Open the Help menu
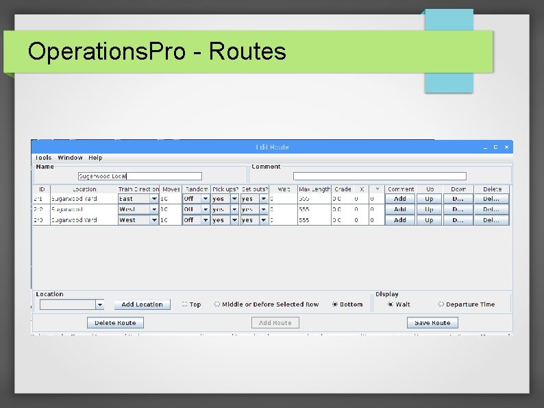This screenshot has width=544, height=408. point(95,158)
